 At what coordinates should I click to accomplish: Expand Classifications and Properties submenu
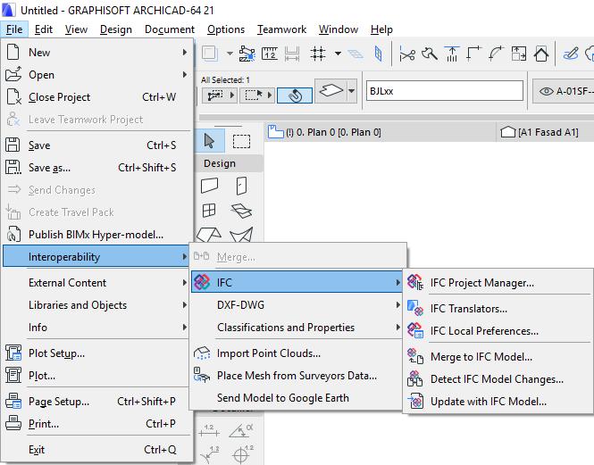[x=297, y=328]
